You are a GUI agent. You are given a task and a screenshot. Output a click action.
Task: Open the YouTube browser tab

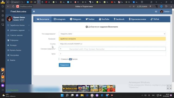[113, 2]
